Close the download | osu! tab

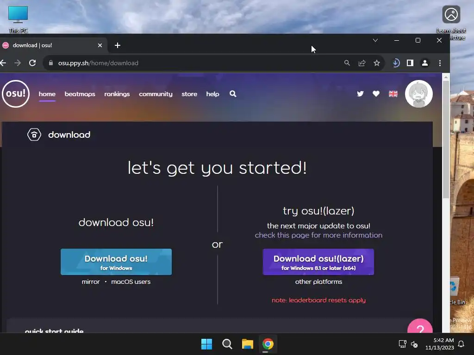click(100, 45)
